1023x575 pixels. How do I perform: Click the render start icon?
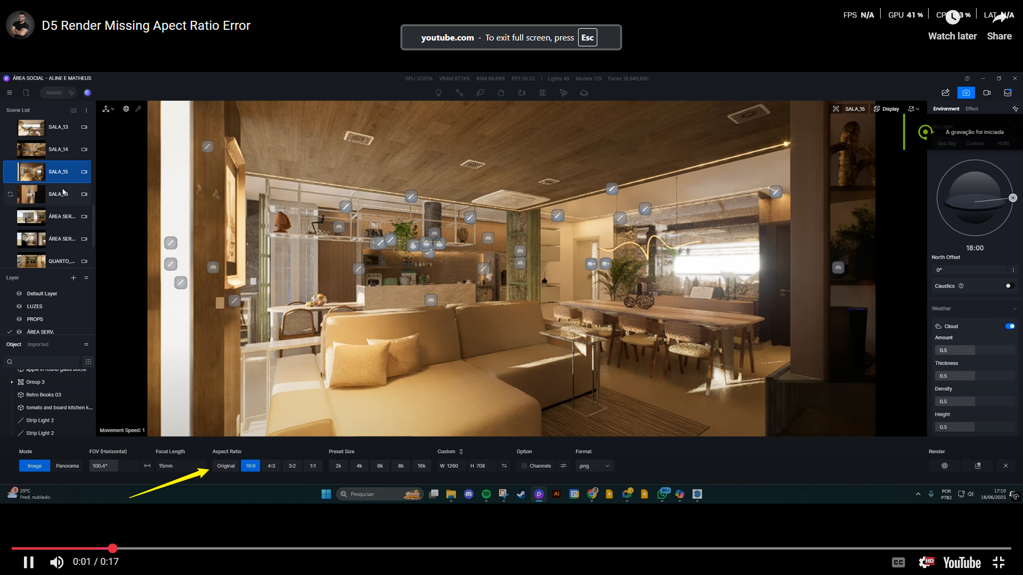(945, 466)
